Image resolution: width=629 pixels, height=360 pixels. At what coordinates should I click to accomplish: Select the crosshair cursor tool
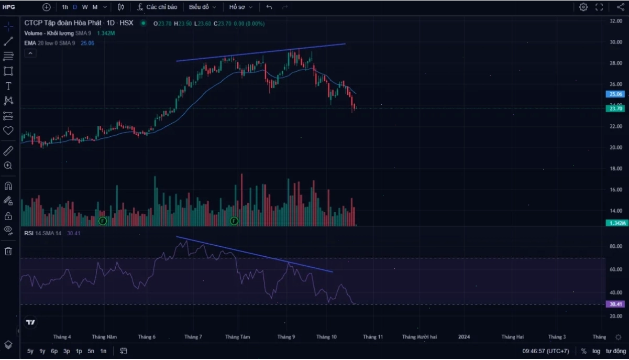(8, 27)
